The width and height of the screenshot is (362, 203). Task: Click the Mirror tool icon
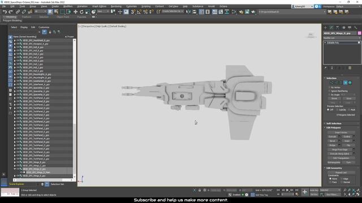pos(188,12)
